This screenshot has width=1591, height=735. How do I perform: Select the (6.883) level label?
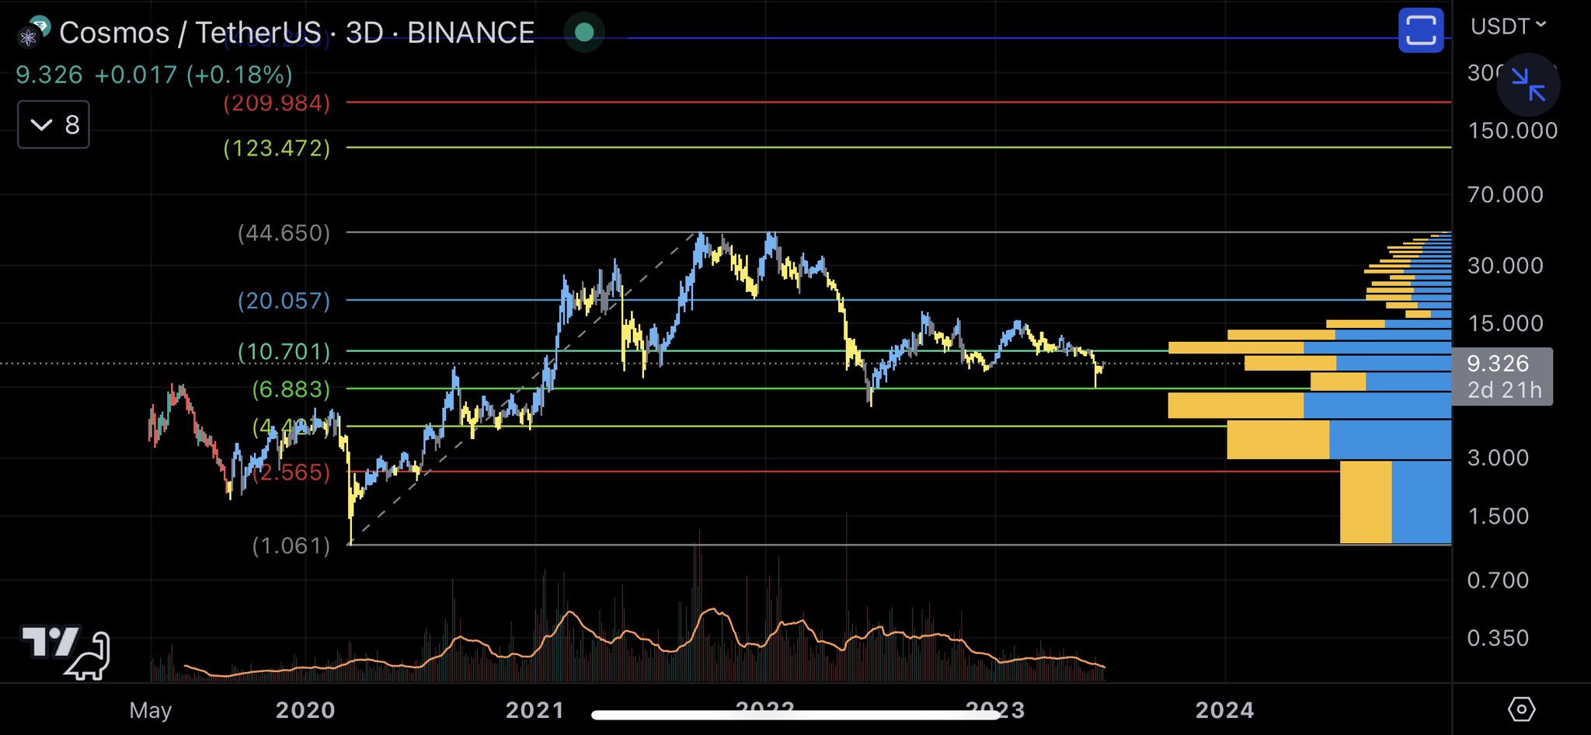[x=291, y=388]
